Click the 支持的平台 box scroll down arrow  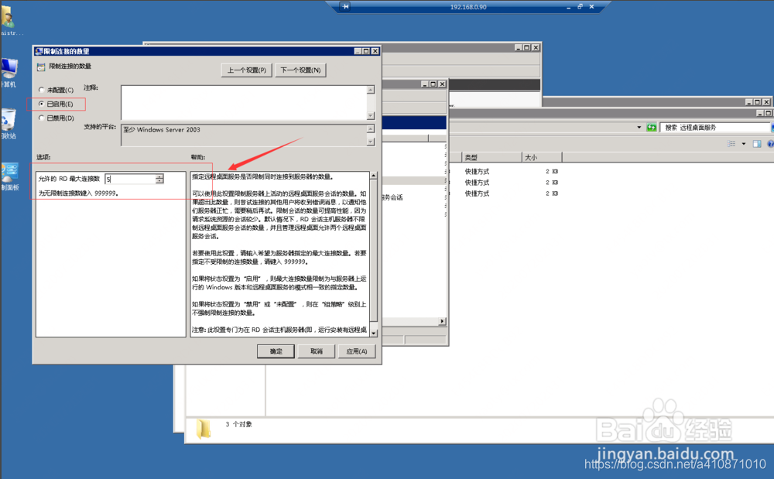click(x=371, y=142)
